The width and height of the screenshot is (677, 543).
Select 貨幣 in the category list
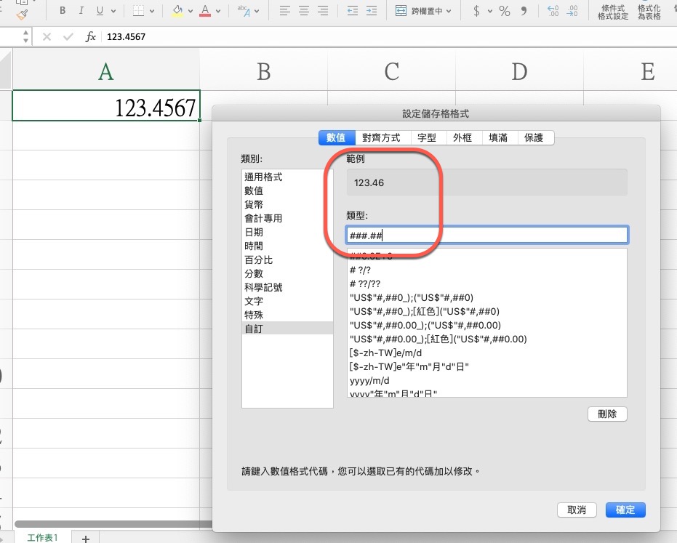pos(254,204)
